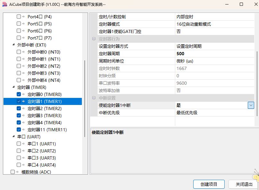
Task: Click the 中断优先级 value 最低优先级
Action: (215, 113)
